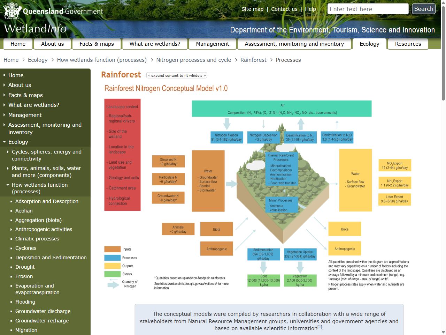The image size is (446, 335).
Task: Click the Contact us link
Action: 284,9
